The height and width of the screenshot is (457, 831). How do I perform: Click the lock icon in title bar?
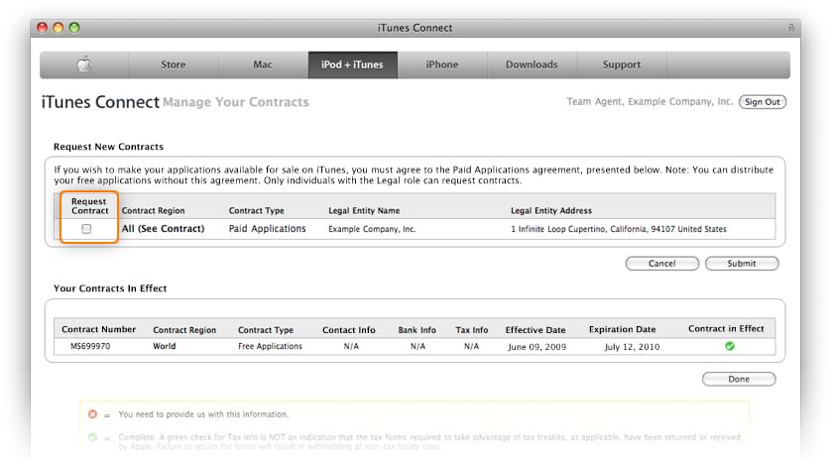click(790, 28)
